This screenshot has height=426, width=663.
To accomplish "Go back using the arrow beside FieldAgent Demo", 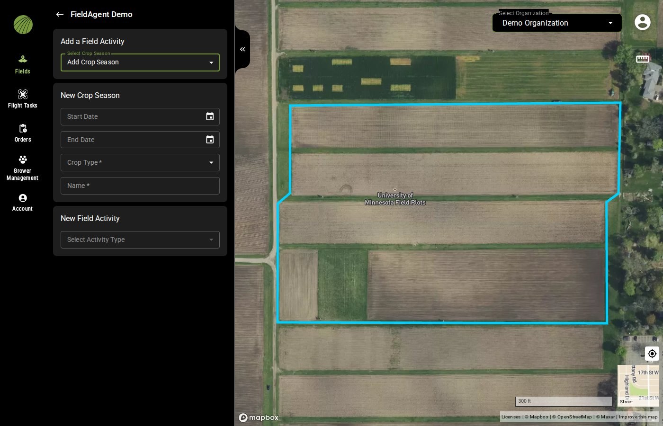I will point(60,14).
